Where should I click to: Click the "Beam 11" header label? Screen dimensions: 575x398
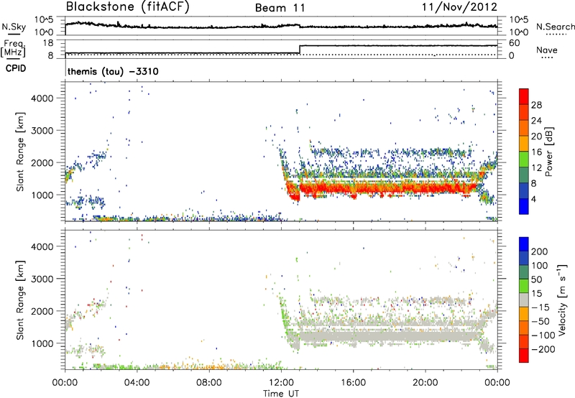pyautogui.click(x=280, y=8)
